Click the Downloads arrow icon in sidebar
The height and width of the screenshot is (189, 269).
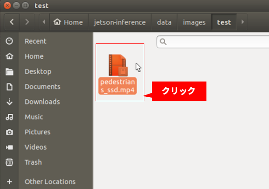coord(9,102)
